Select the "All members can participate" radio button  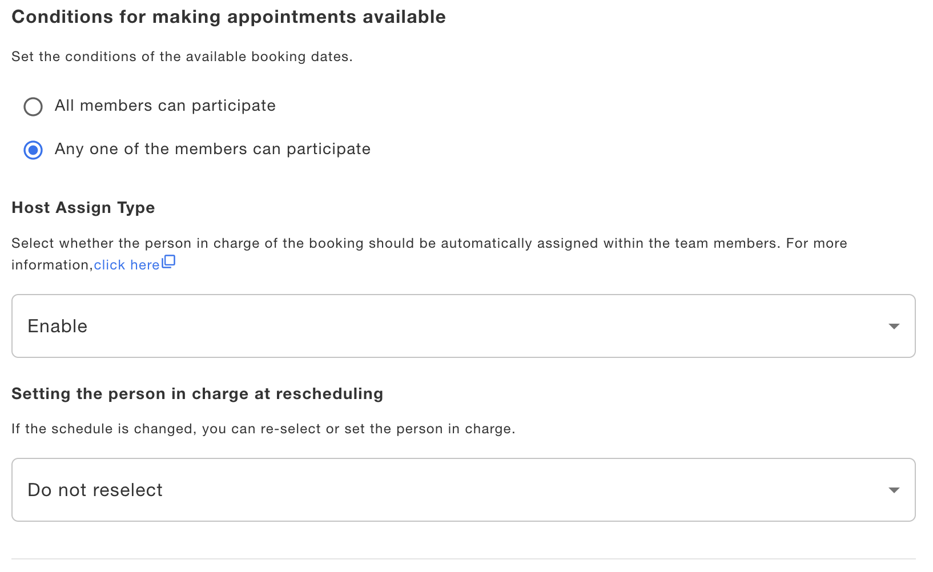(33, 107)
